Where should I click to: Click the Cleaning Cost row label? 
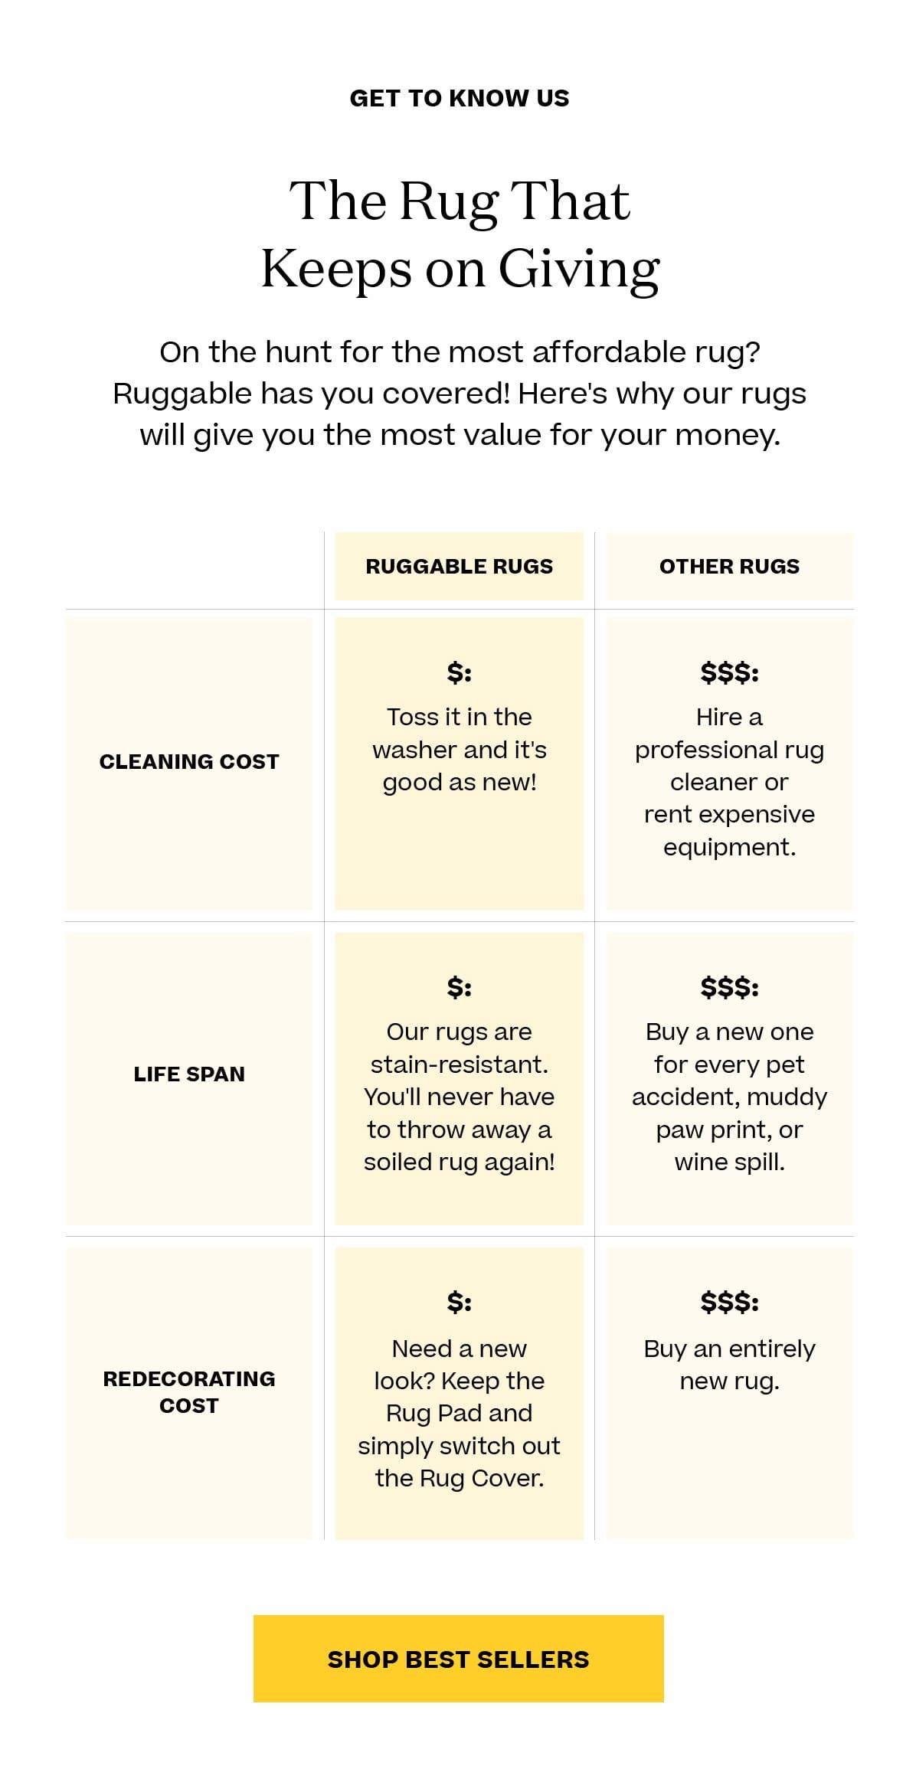189,762
